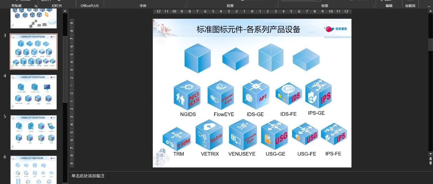This screenshot has height=184, width=433.
Task: Click the '段落' ribbon group label
Action: 230,6
